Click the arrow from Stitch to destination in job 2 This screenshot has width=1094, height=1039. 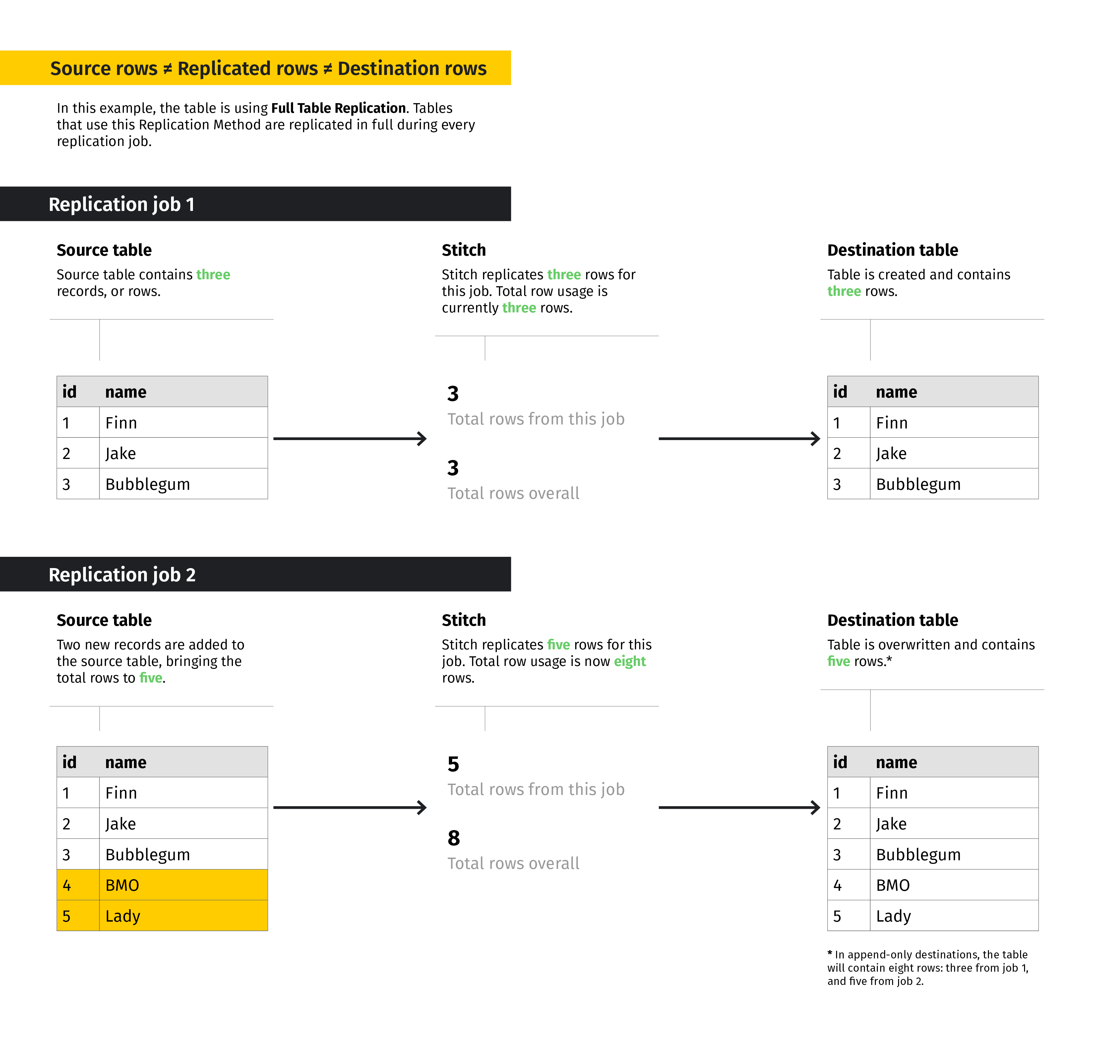click(739, 808)
